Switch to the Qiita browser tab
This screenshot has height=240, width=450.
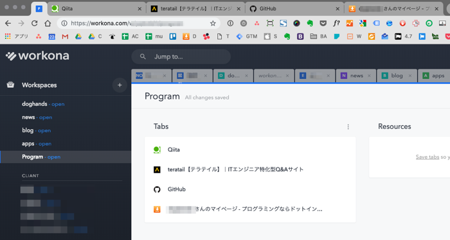(x=96, y=8)
